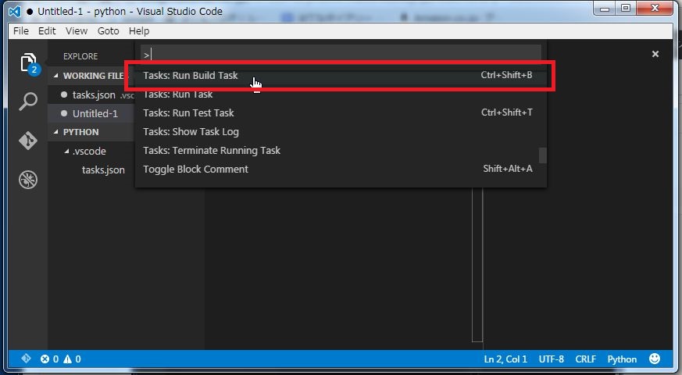The image size is (682, 375).
Task: Open Untitled-1 in working files
Action: (95, 113)
